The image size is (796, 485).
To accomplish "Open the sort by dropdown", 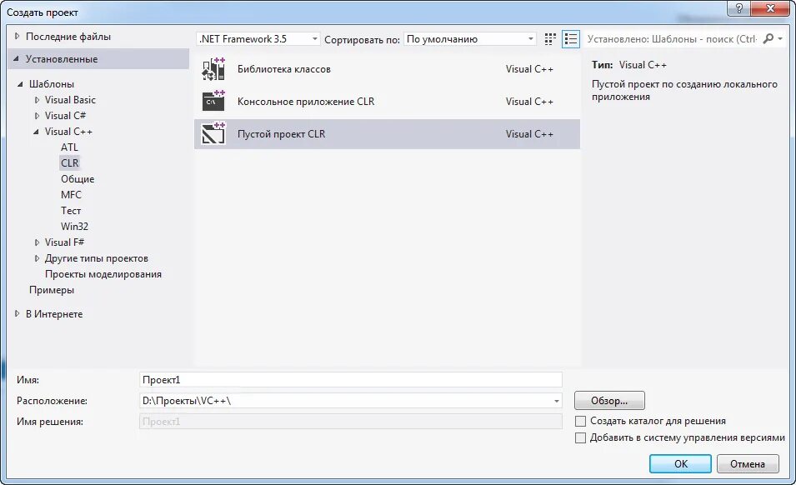I will coord(469,39).
